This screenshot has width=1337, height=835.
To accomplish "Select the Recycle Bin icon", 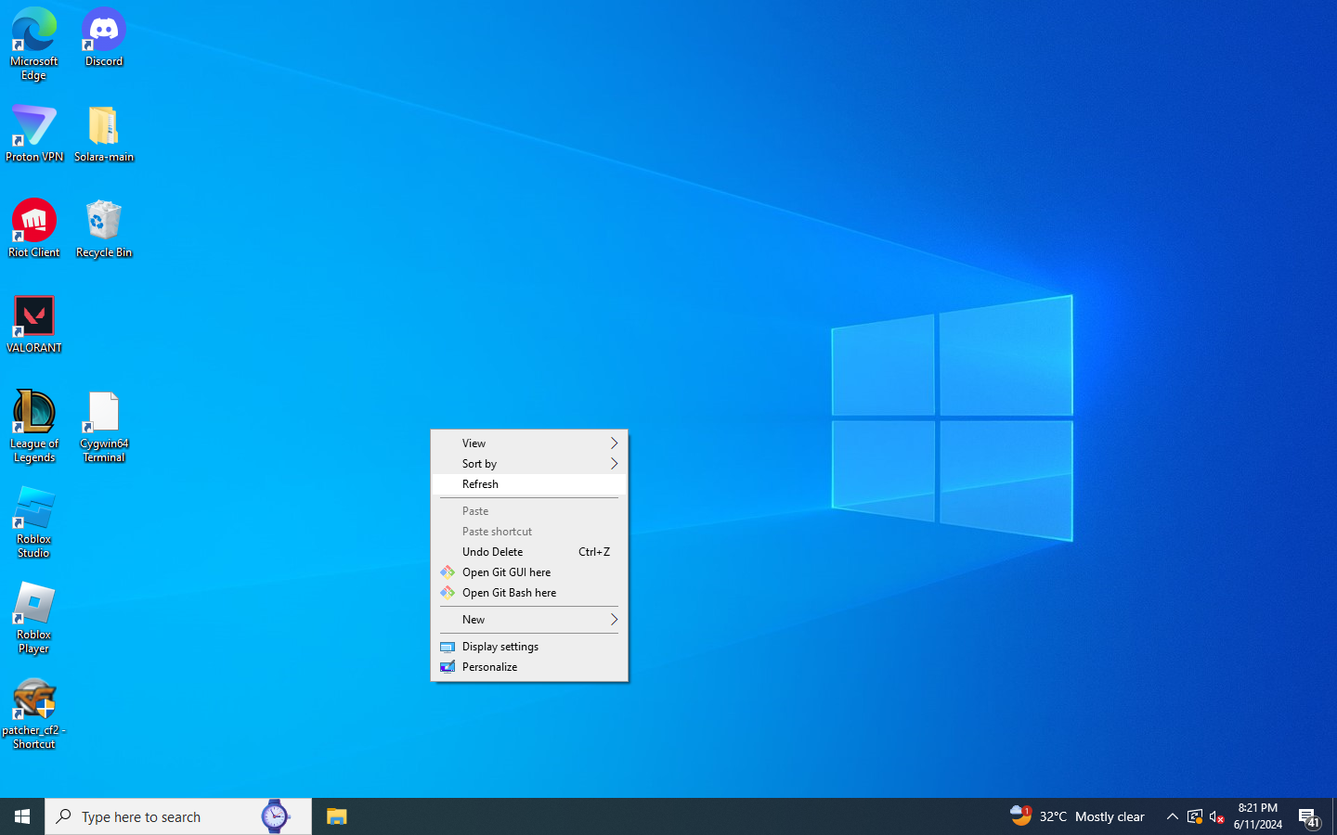I will tap(103, 228).
